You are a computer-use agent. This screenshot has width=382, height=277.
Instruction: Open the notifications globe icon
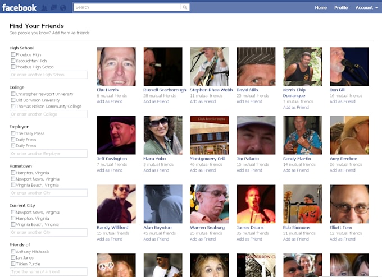[x=63, y=8]
